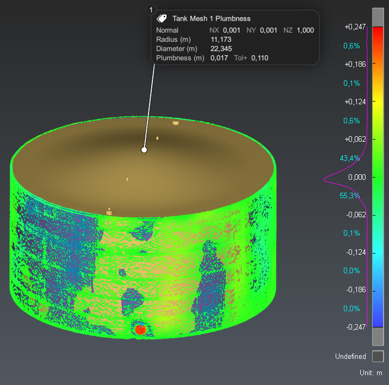Viewport: 389px width, 385px height.
Task: Click the +0,247 maximum scale value
Action: (x=355, y=27)
